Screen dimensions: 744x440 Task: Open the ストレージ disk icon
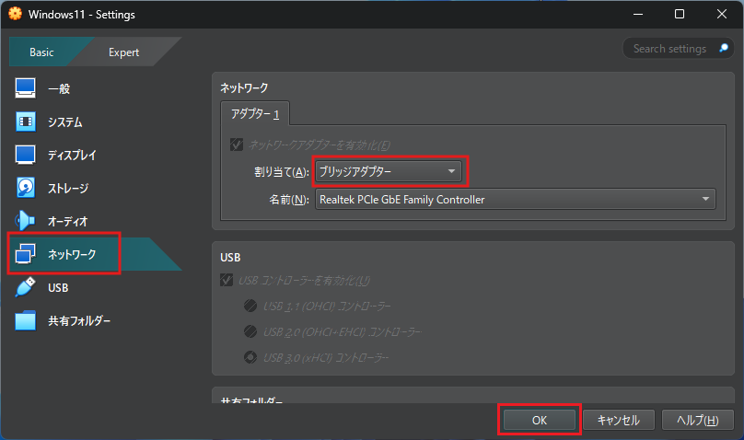click(x=25, y=188)
